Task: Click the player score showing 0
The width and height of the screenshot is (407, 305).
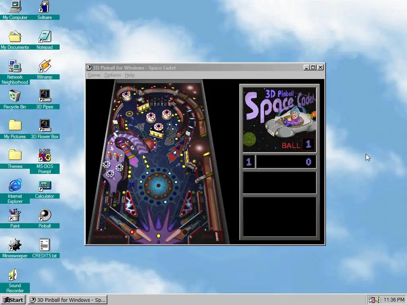Action: [286, 162]
